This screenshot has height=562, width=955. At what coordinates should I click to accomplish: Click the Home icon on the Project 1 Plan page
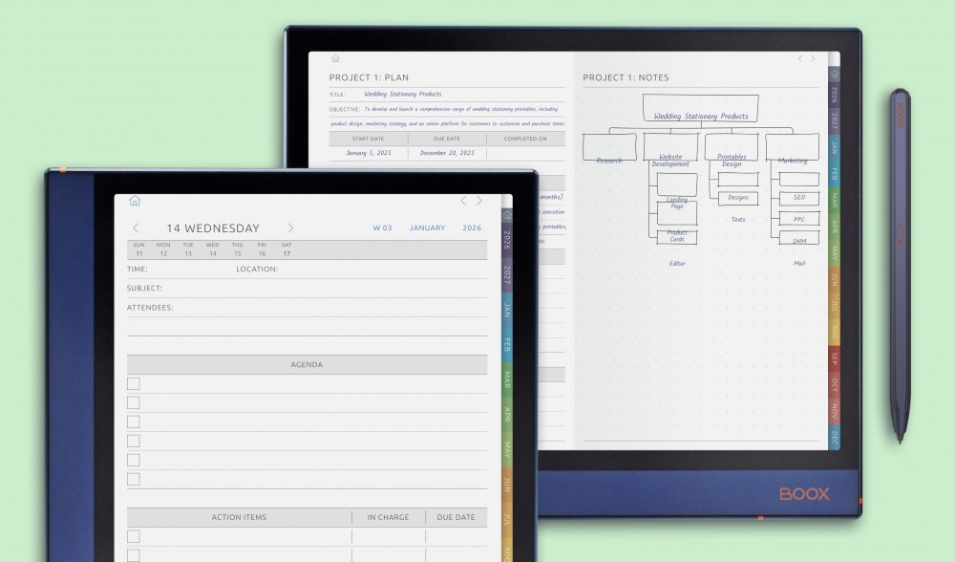pyautogui.click(x=333, y=56)
